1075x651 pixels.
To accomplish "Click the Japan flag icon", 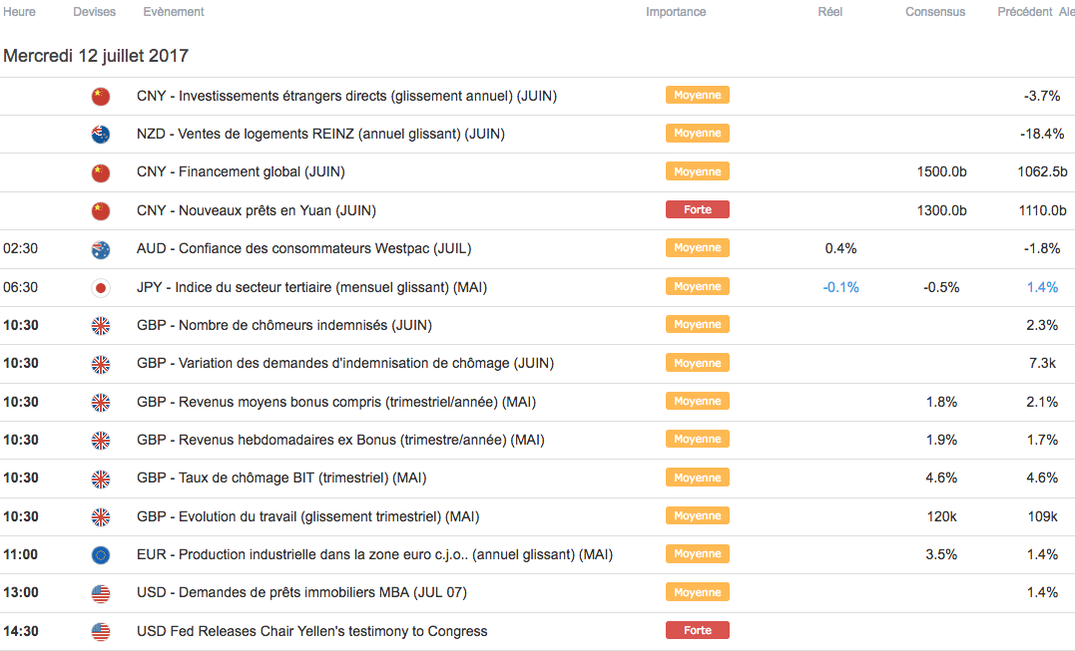I will click(x=100, y=287).
